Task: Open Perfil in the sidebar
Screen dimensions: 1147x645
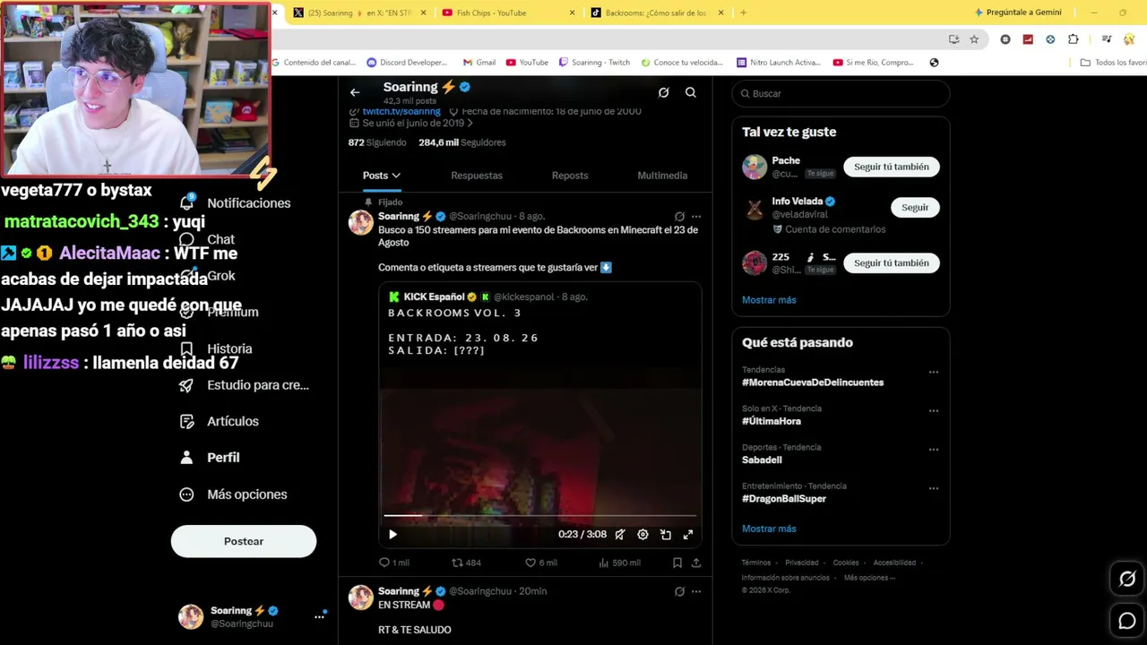Action: 210,458
